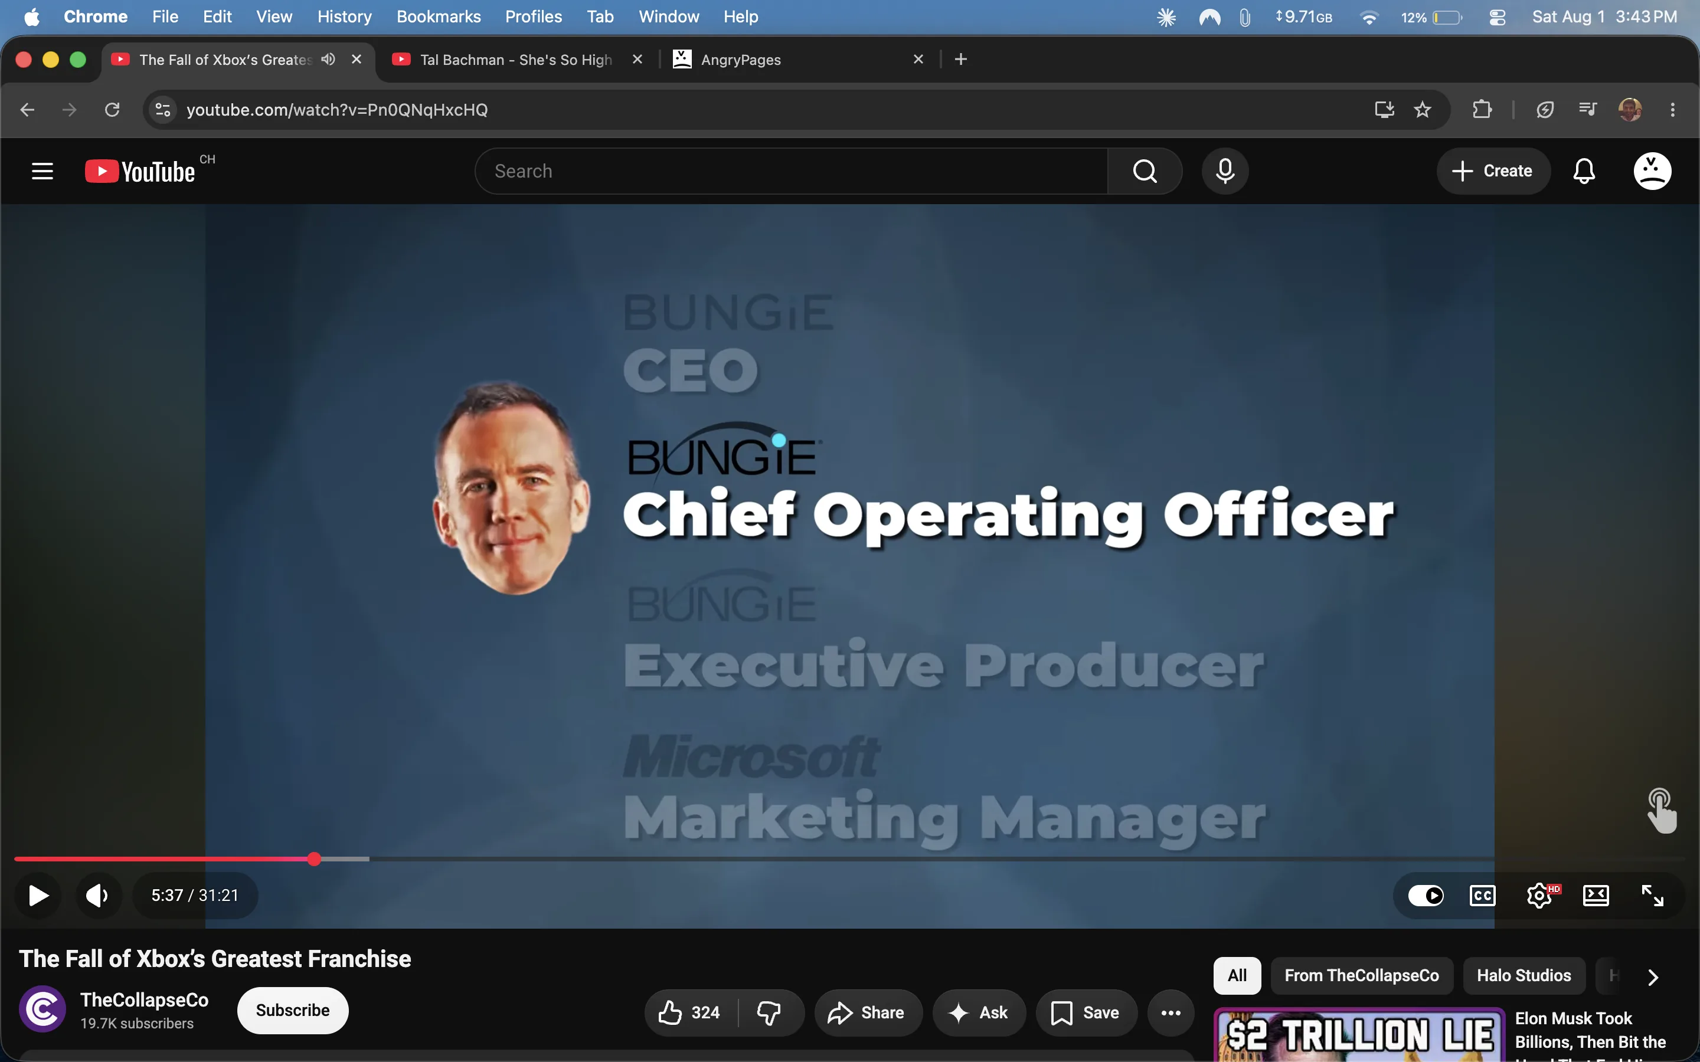Viewport: 1700px width, 1062px height.
Task: View site information icon
Action: point(163,110)
